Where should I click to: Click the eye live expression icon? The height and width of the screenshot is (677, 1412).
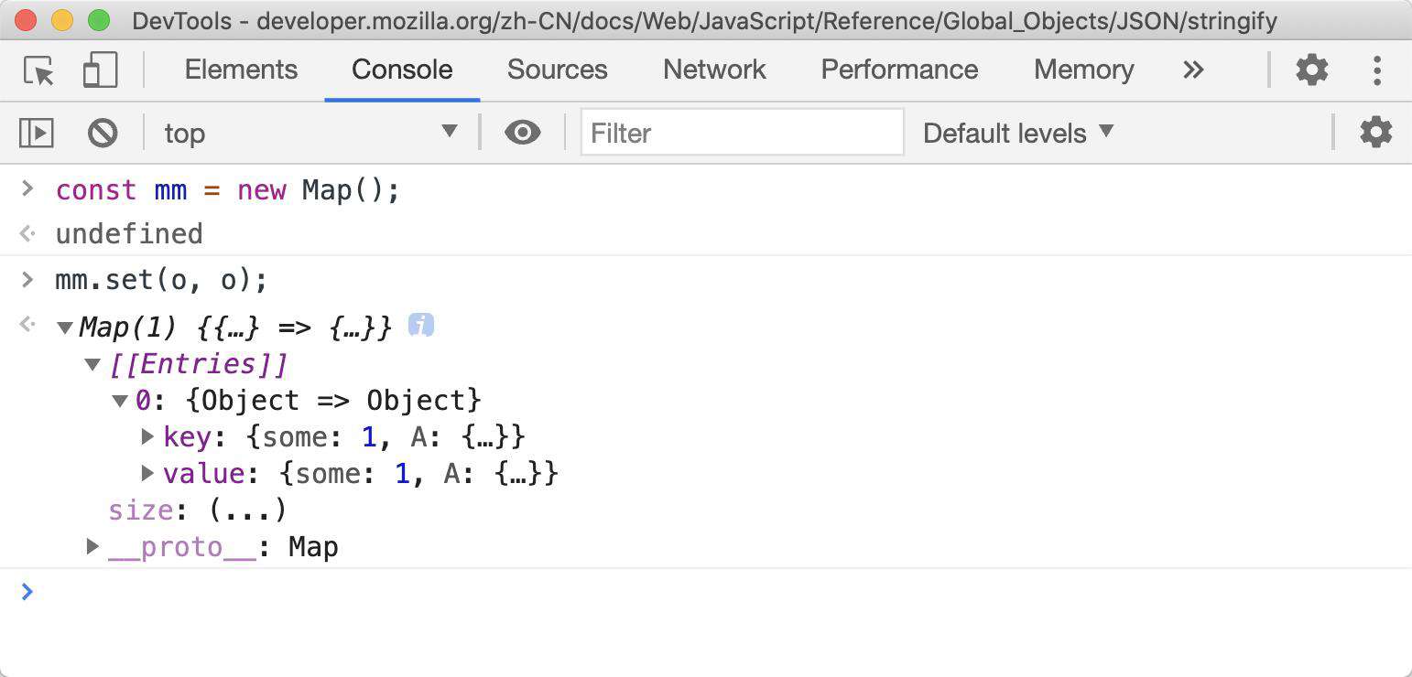(522, 133)
